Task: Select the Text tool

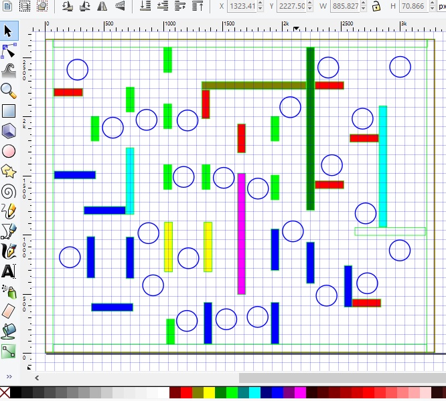Action: click(x=9, y=271)
